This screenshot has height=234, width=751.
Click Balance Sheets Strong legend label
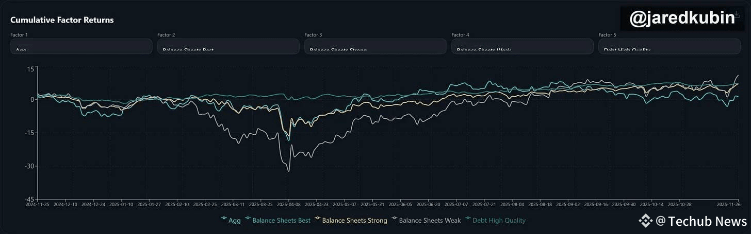click(x=354, y=221)
